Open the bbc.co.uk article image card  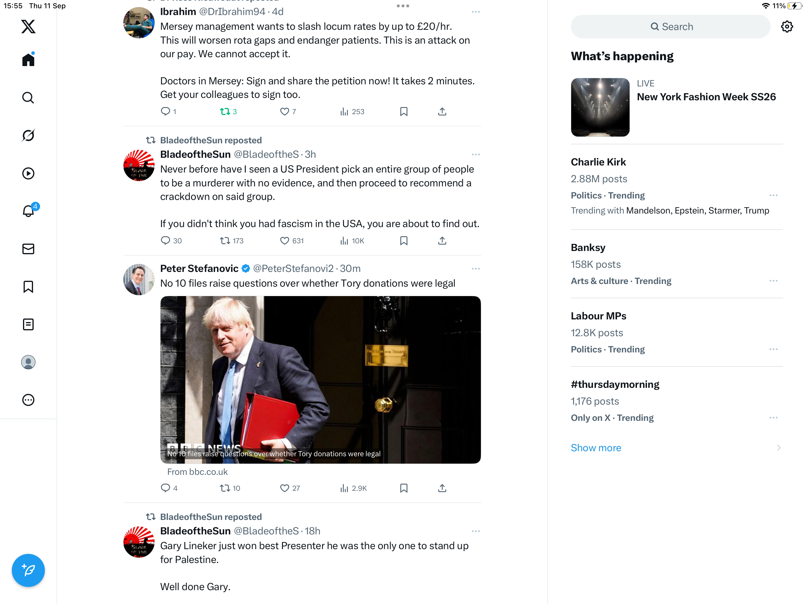coord(320,380)
